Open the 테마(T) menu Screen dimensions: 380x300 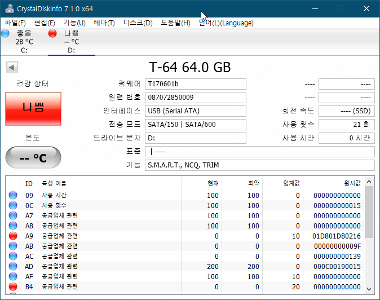coord(104,23)
